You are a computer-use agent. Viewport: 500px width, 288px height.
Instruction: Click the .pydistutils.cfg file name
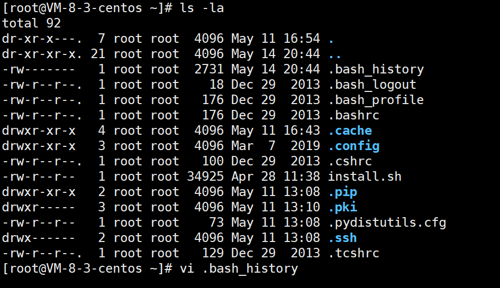387,222
